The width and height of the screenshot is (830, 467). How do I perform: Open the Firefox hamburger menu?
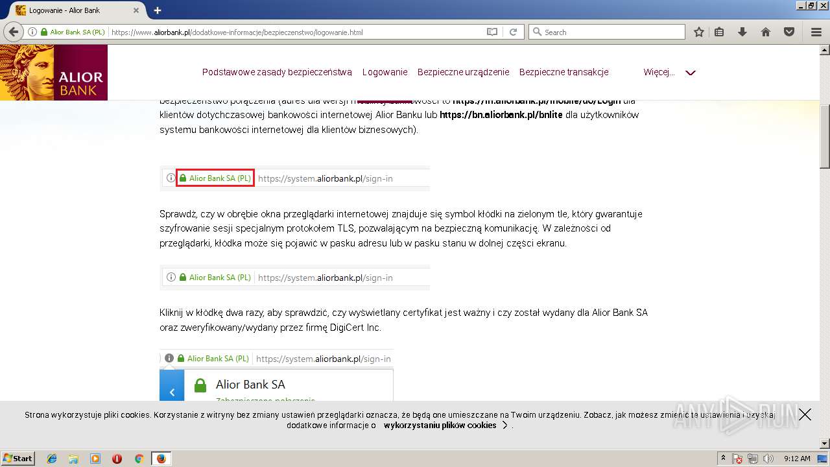pyautogui.click(x=816, y=32)
